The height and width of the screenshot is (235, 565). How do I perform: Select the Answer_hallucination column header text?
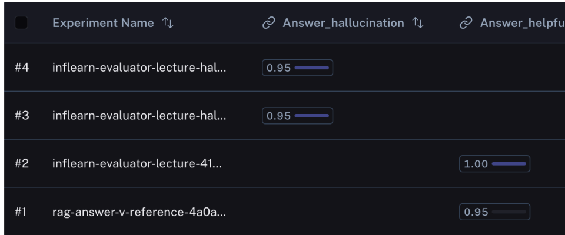click(343, 23)
